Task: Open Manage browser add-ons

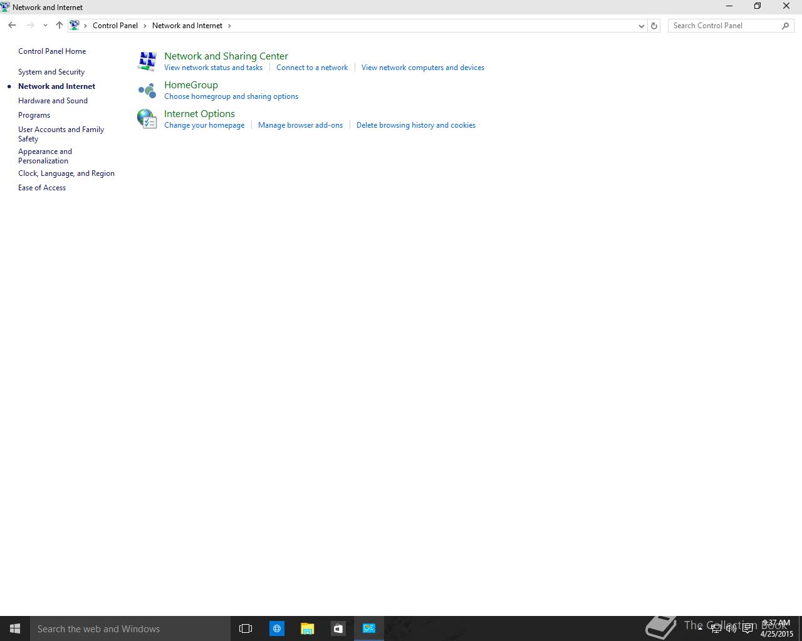Action: click(x=300, y=125)
